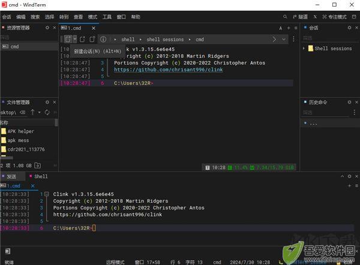Open the 编辑 menu
The image size is (360, 265).
[20, 17]
